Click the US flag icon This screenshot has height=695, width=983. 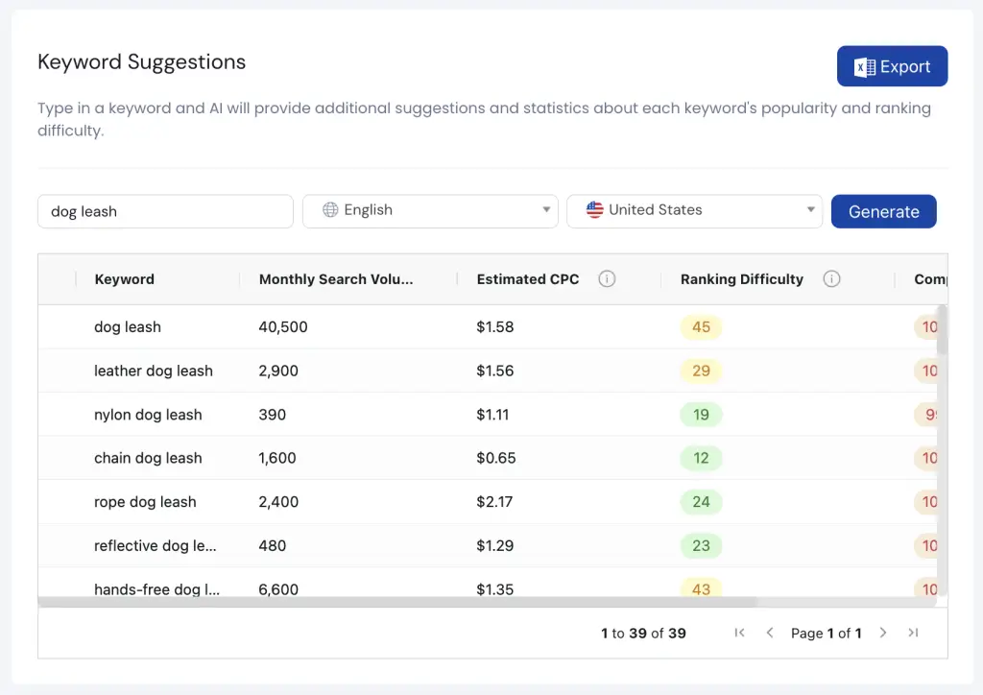(x=594, y=209)
